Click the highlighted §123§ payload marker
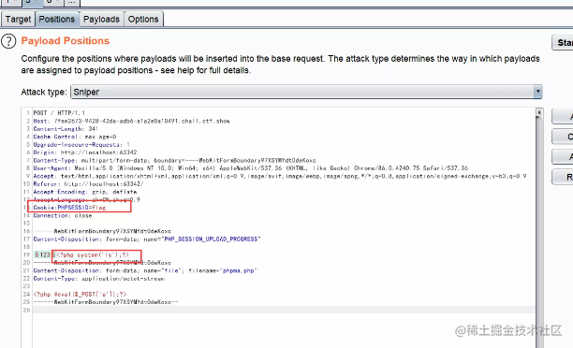Viewport: 573px width, 348px height. [x=43, y=254]
